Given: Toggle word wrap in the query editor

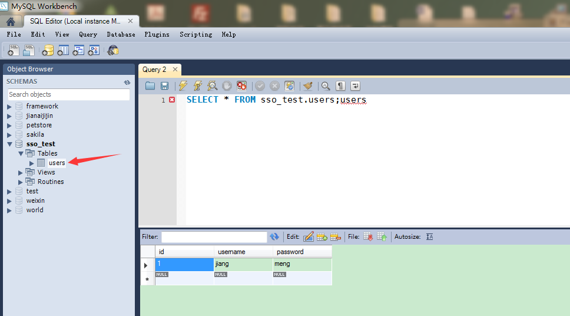Looking at the screenshot, I should point(355,86).
